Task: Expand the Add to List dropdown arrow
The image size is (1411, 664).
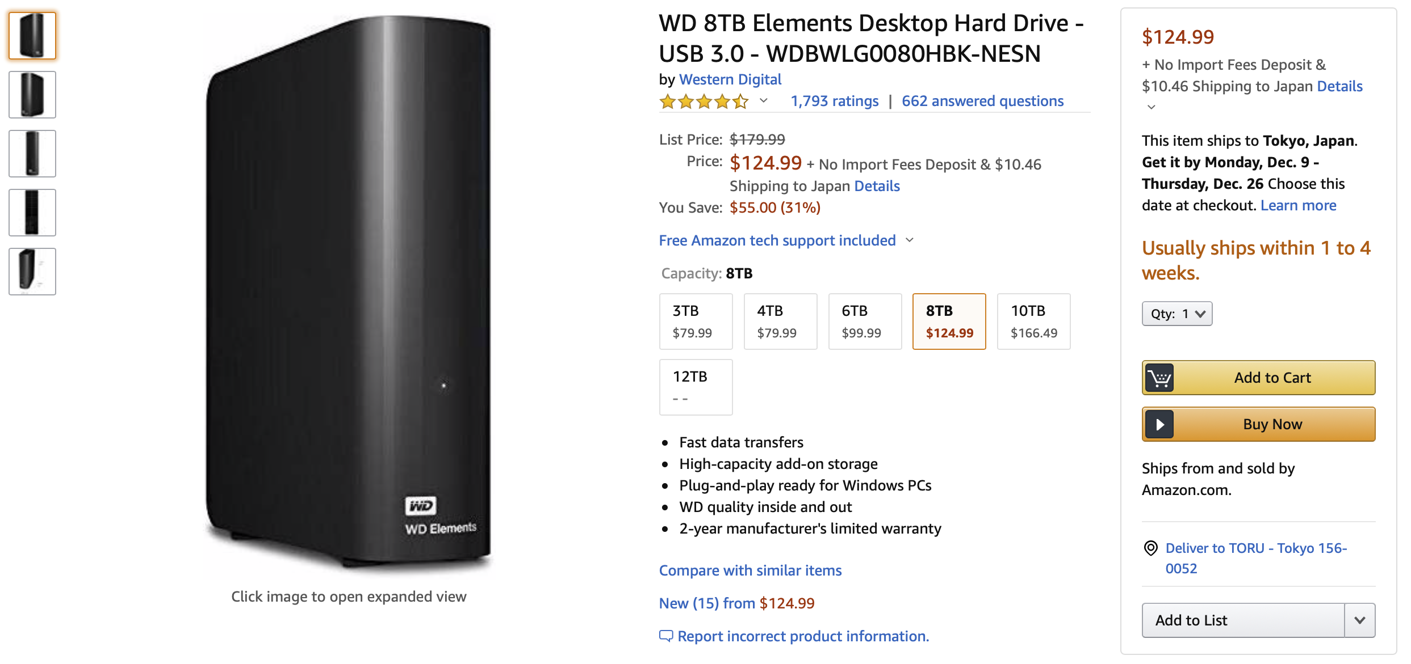Action: [1359, 620]
